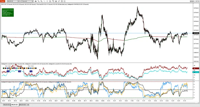Add a new tab with plus button
200x107 pixels.
pyautogui.click(x=28, y=105)
